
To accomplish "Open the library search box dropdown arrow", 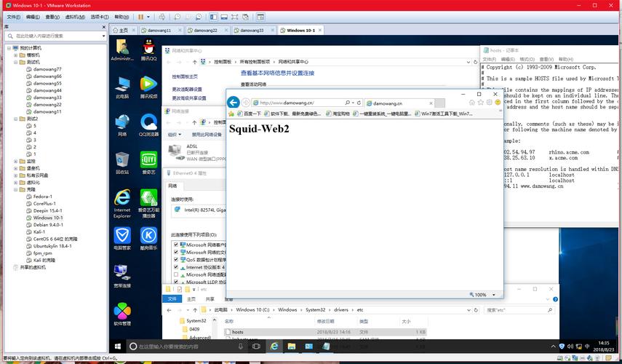I will (x=104, y=35).
